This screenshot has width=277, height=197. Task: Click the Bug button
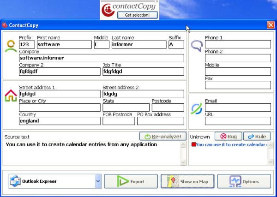228,137
